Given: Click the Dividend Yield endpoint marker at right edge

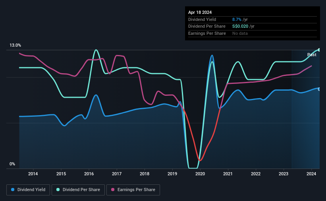Looking at the screenshot, I should [319, 89].
